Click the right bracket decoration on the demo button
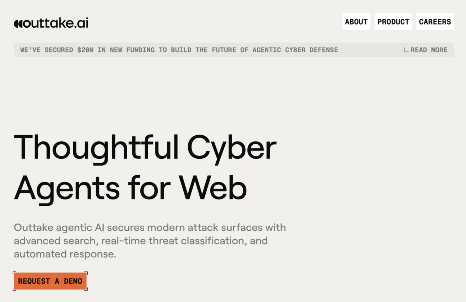 (87, 281)
